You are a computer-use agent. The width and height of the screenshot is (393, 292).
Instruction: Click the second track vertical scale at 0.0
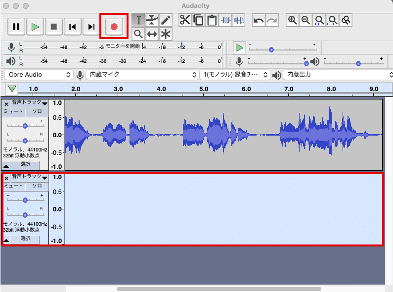tap(58, 209)
